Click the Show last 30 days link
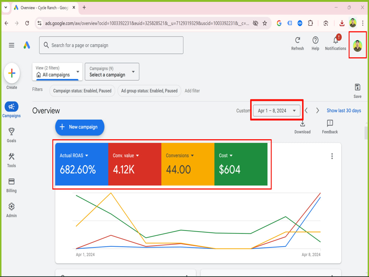Viewport: 369px width, 277px height. (x=344, y=110)
